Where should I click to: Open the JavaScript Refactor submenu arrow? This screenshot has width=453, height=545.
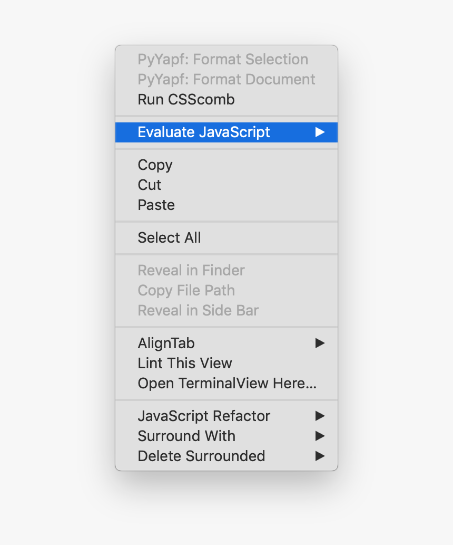tap(320, 416)
